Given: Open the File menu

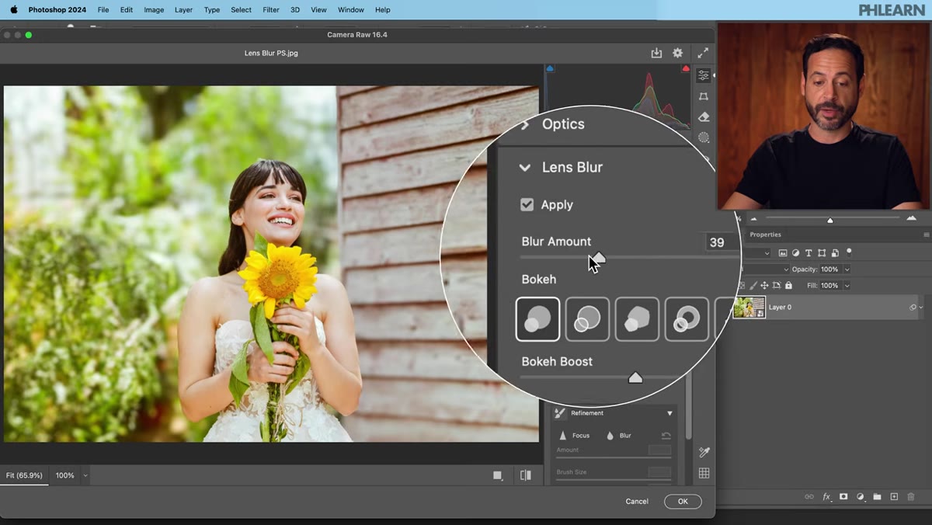Looking at the screenshot, I should click(x=103, y=10).
